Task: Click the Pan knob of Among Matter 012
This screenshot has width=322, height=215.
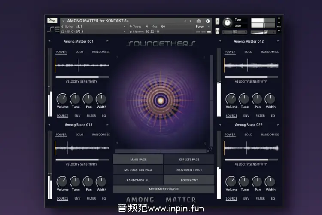Action: pos(257,99)
